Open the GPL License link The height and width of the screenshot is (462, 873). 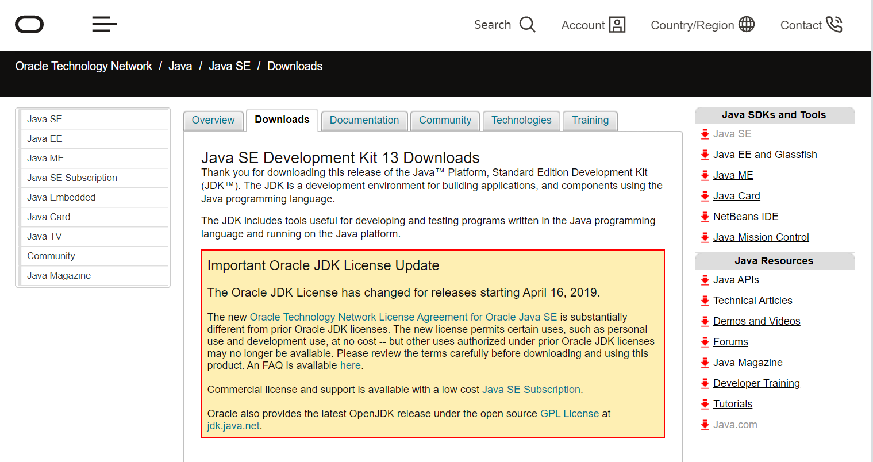tap(570, 414)
